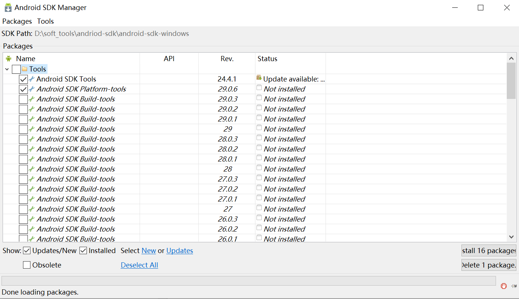Viewport: 519px width, 299px height.
Task: Click the Deselect All link
Action: [139, 265]
